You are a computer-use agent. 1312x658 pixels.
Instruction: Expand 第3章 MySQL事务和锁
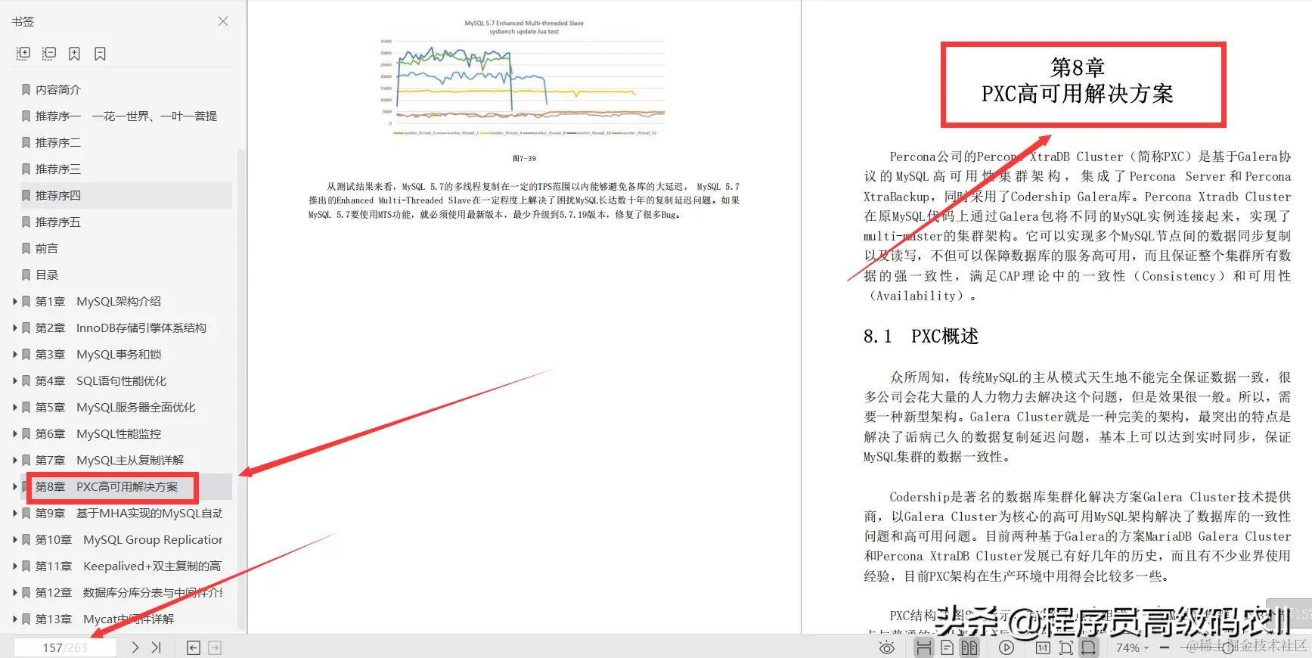click(x=15, y=354)
